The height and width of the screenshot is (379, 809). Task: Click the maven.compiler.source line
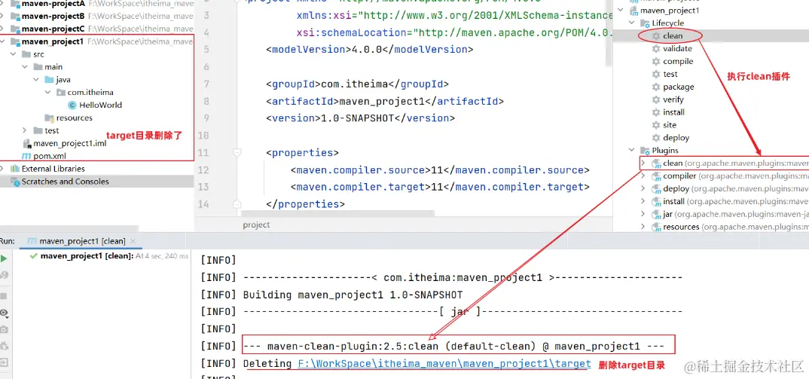tap(440, 170)
